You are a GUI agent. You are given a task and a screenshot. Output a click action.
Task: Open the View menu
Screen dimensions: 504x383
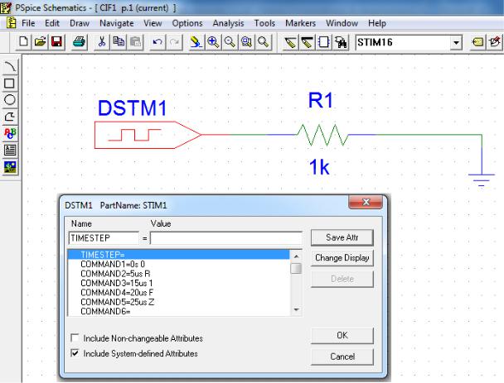coord(153,23)
